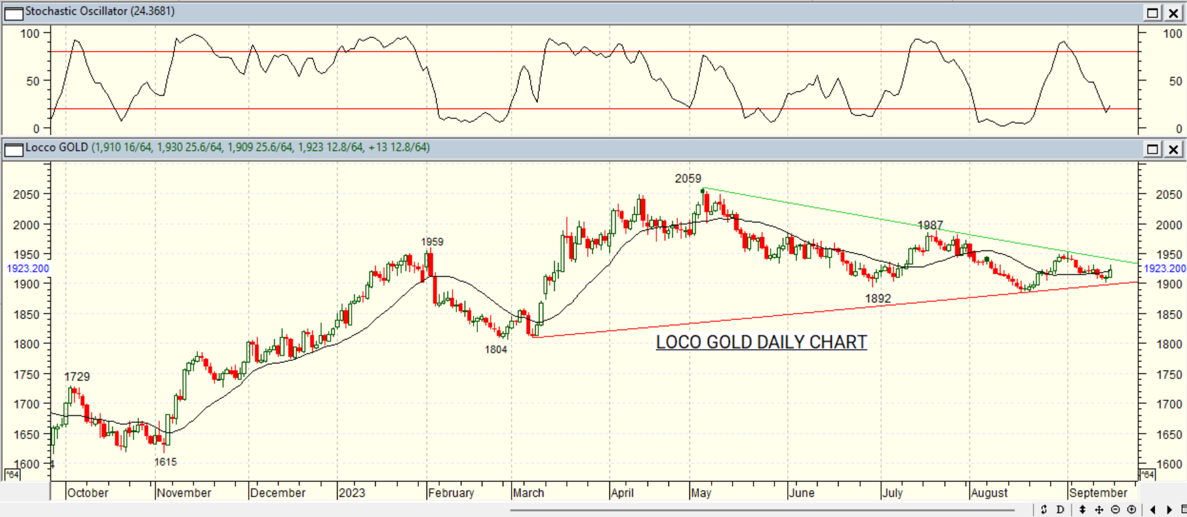Click the 'November' date axis label
This screenshot has height=517, width=1187.
[x=184, y=493]
